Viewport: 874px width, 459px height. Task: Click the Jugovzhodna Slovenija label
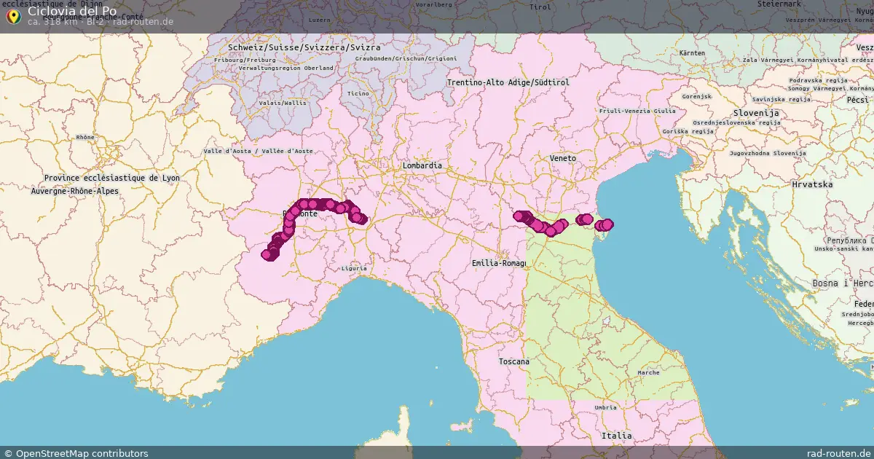click(768, 153)
